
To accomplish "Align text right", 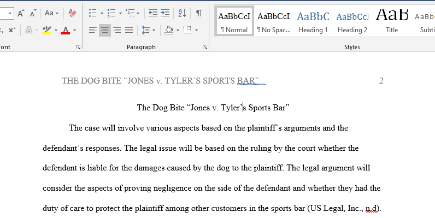I will point(117,30).
